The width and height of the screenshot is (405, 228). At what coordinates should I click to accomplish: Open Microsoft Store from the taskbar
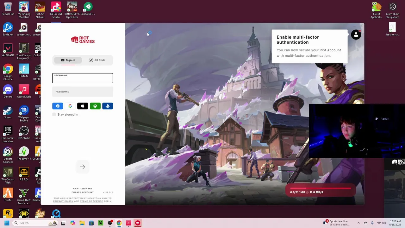[91, 223]
